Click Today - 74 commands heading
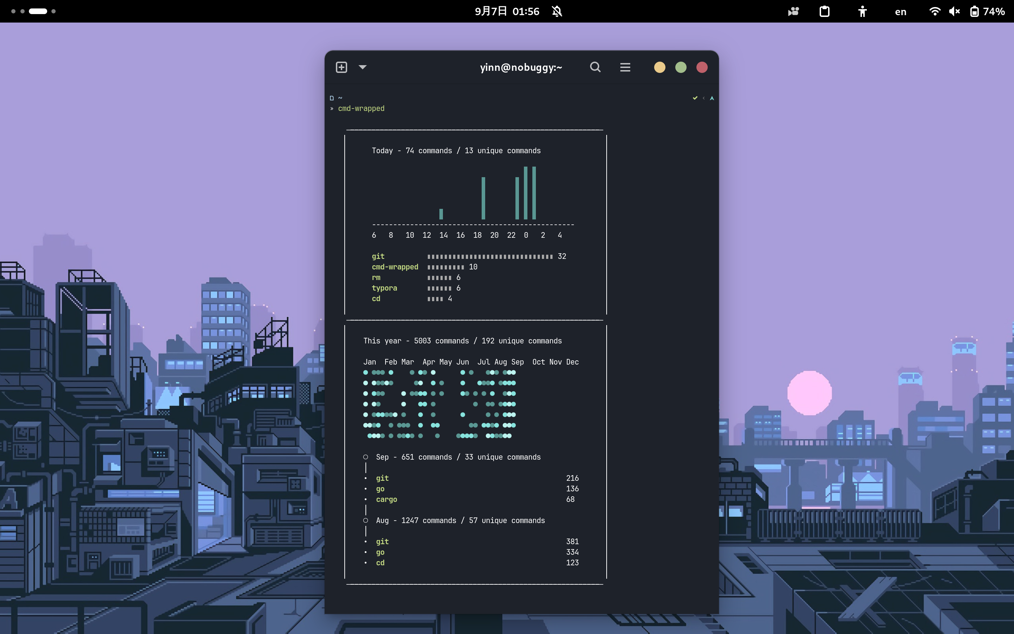Image resolution: width=1014 pixels, height=634 pixels. point(456,150)
